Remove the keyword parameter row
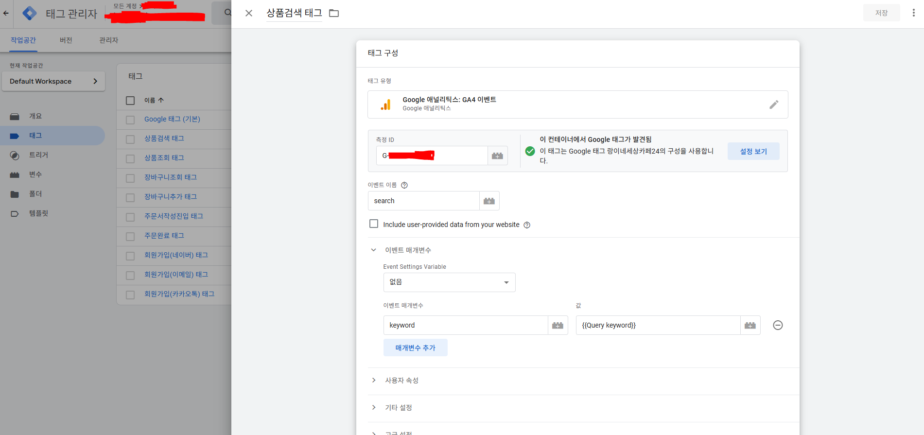 (778, 325)
